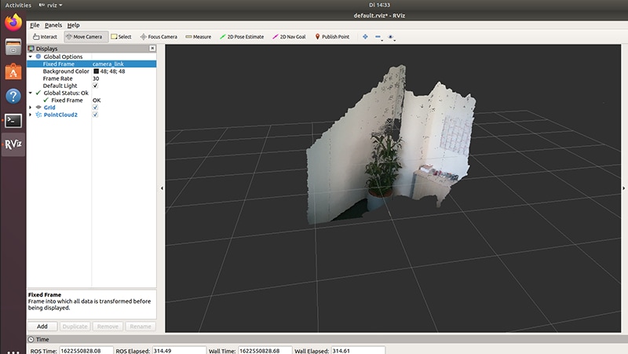Expand the PointCloud2 display properties

click(x=31, y=115)
